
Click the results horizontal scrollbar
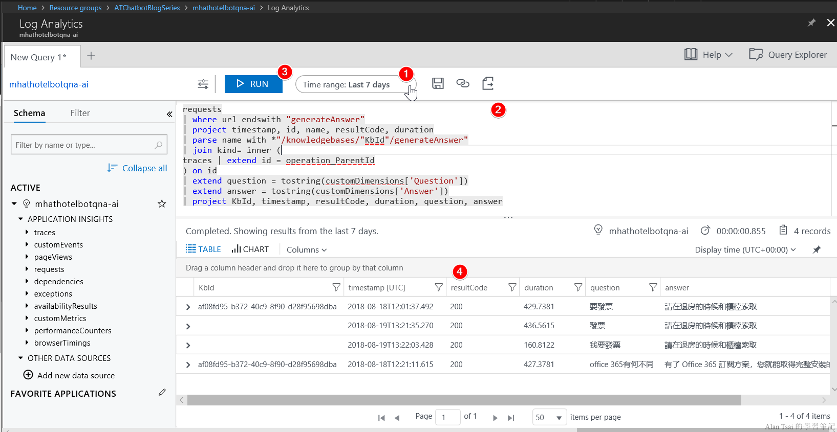(x=464, y=400)
